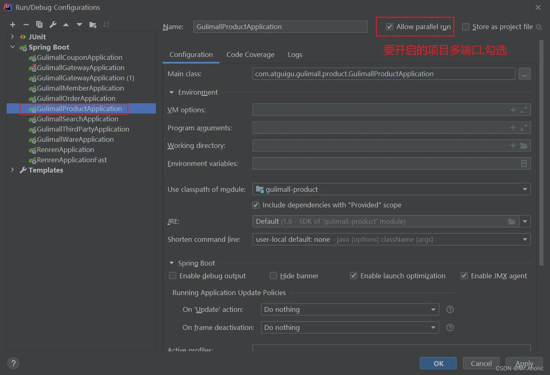550x375 pixels.
Task: Copy configuration icon in toolbar
Action: point(39,25)
